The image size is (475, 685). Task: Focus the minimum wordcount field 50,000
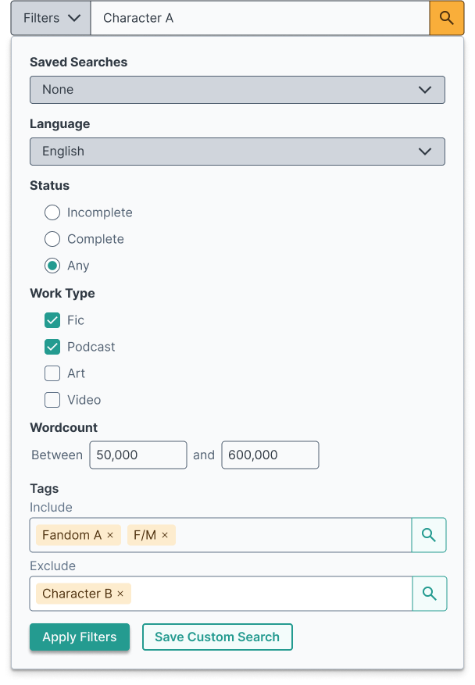click(138, 455)
